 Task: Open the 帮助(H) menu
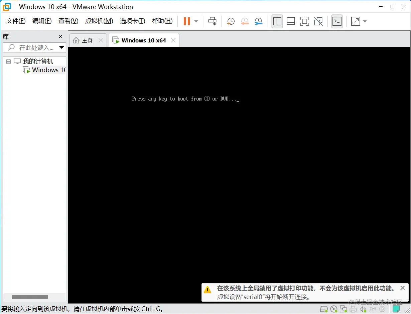162,21
